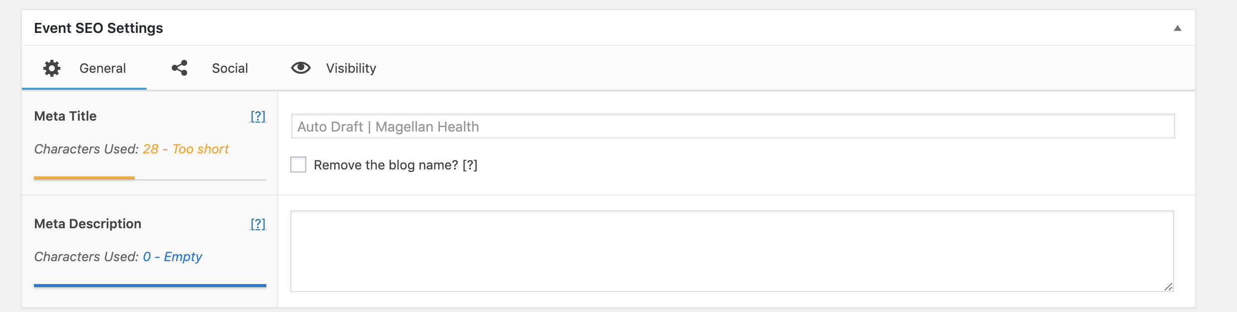Viewport: 1237px width, 312px height.
Task: Click the blue Meta Description progress bar
Action: tap(150, 286)
